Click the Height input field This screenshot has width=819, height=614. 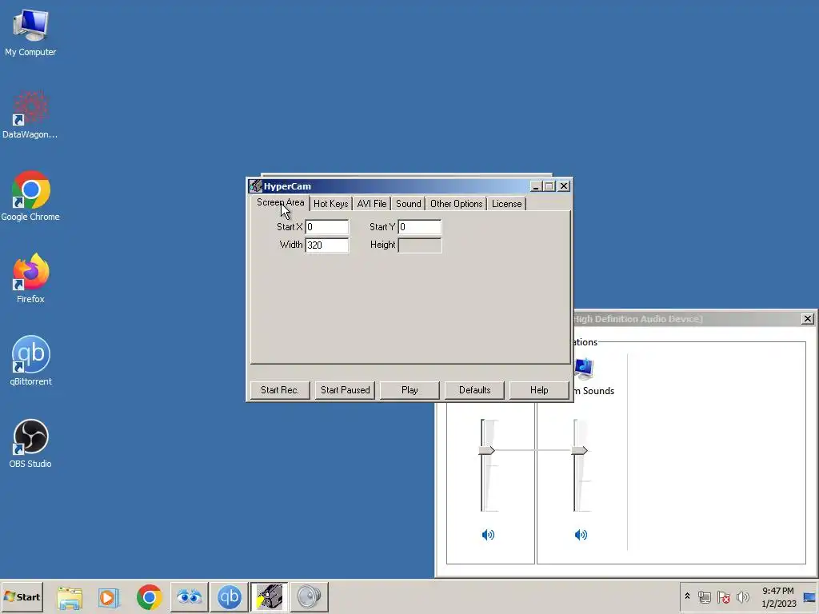pos(420,245)
